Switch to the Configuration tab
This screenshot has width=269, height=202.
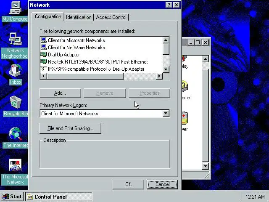pos(48,16)
